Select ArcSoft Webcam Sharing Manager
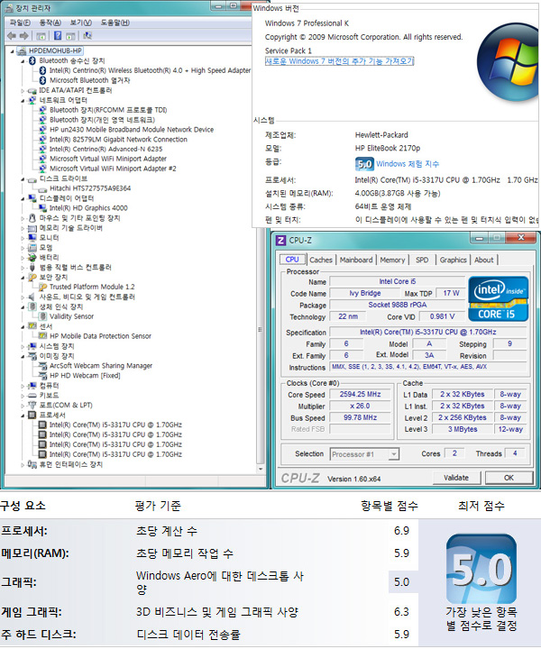The height and width of the screenshot is (649, 541). click(101, 366)
